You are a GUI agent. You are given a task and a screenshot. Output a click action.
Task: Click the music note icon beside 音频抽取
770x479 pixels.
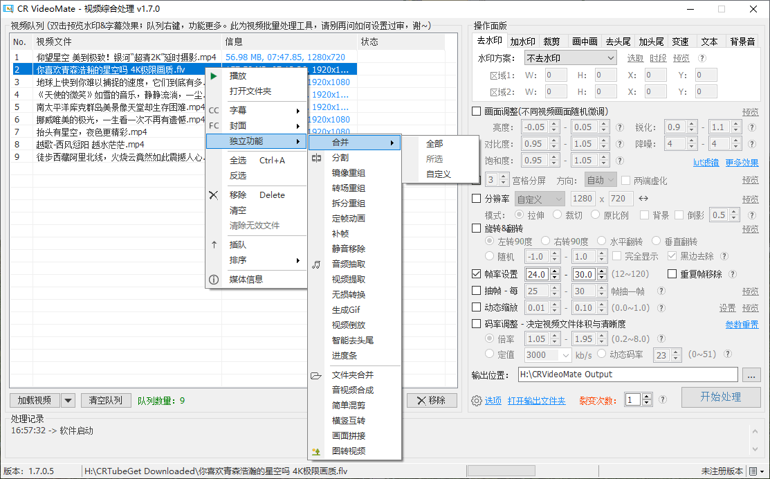(317, 264)
